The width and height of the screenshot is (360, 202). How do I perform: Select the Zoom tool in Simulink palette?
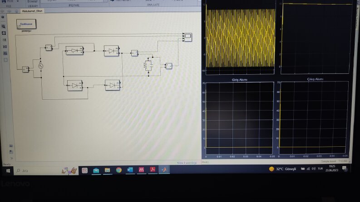4,27
